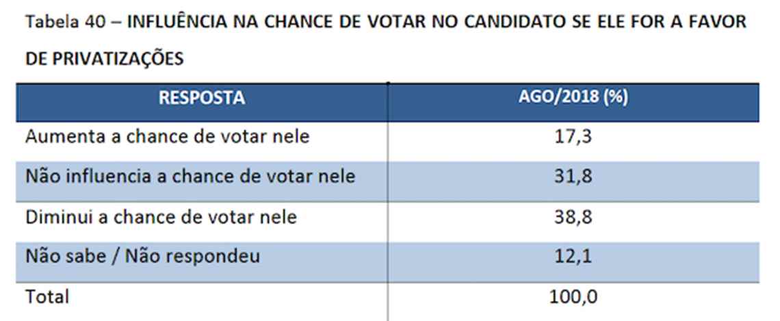Select the 100,0 total value
The height and width of the screenshot is (321, 780).
coord(573,298)
